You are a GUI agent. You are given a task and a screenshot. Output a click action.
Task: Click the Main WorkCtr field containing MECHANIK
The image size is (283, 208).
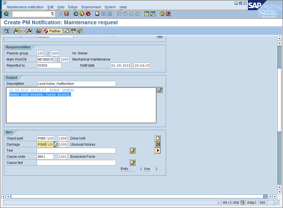point(45,59)
